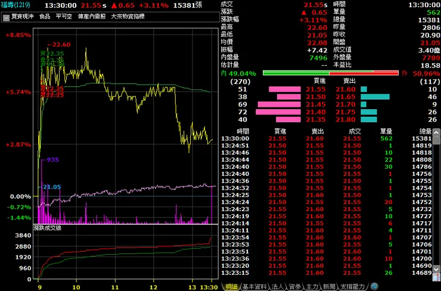The height and width of the screenshot is (291, 441).
Task: Select the 13:24:36 trade row
Action: (326, 181)
